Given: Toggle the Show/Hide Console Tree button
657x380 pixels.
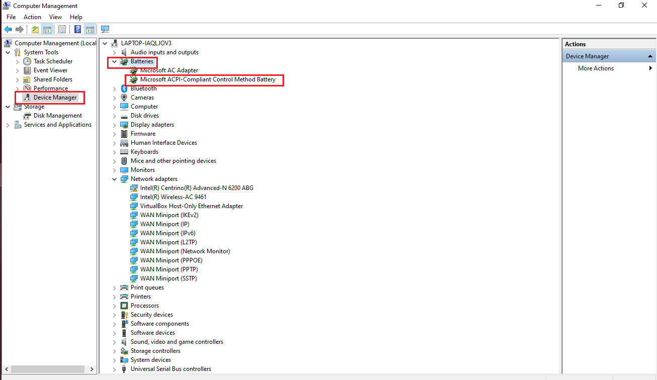Looking at the screenshot, I should click(x=47, y=29).
